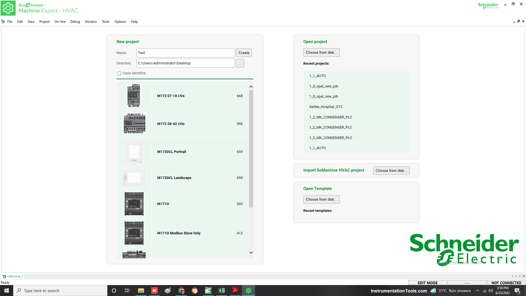
Task: Open recent project Saifee_Hospital_OT3
Action: click(x=356, y=107)
